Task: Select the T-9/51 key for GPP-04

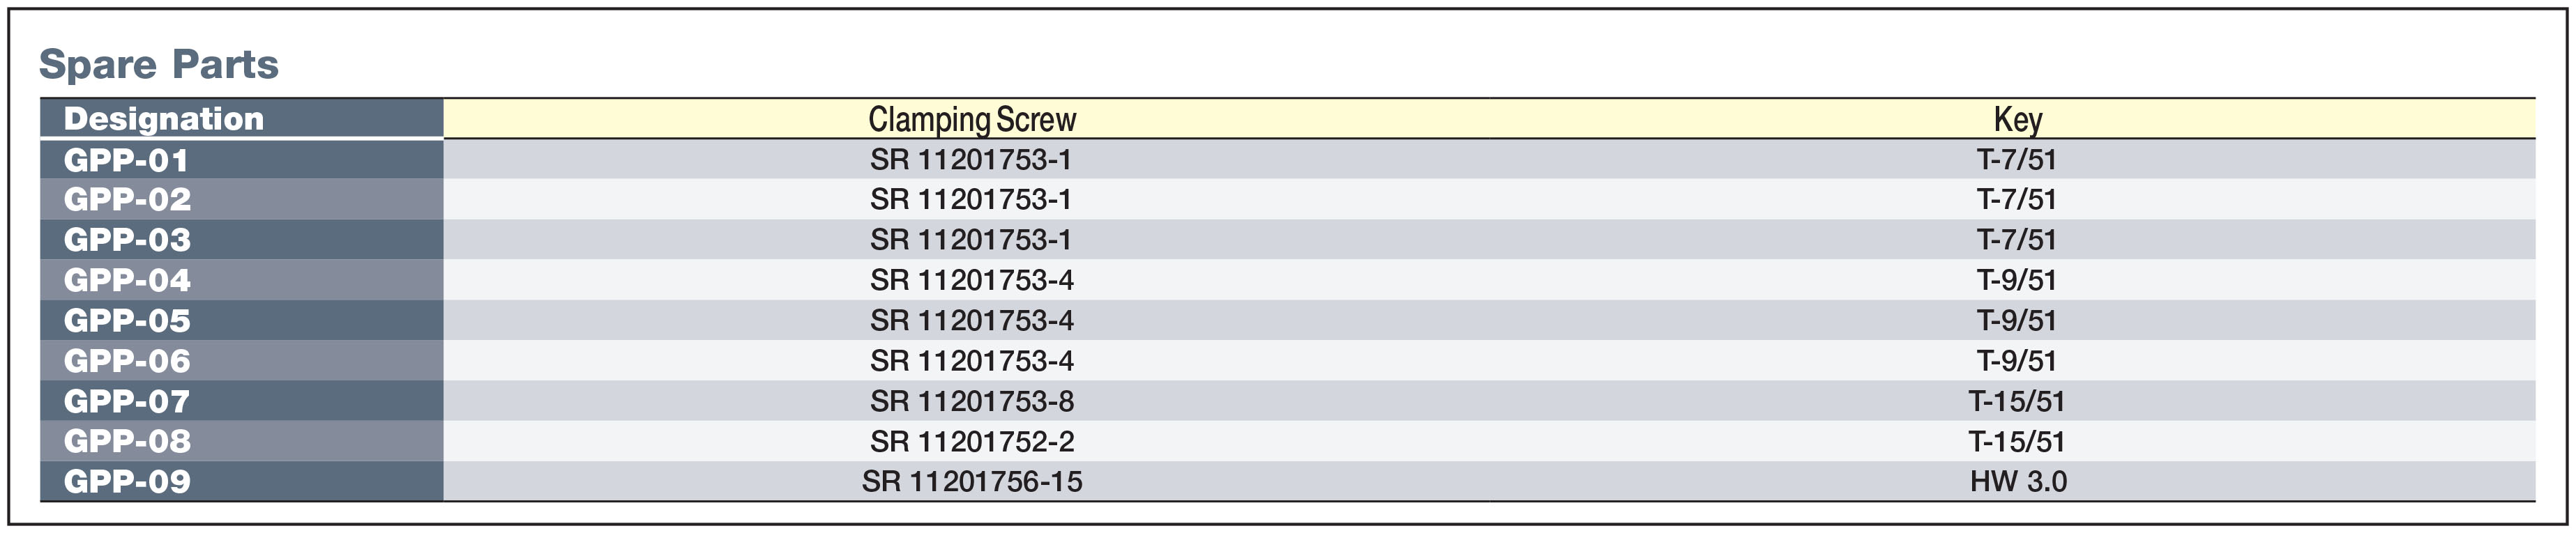Action: pos(2016,280)
